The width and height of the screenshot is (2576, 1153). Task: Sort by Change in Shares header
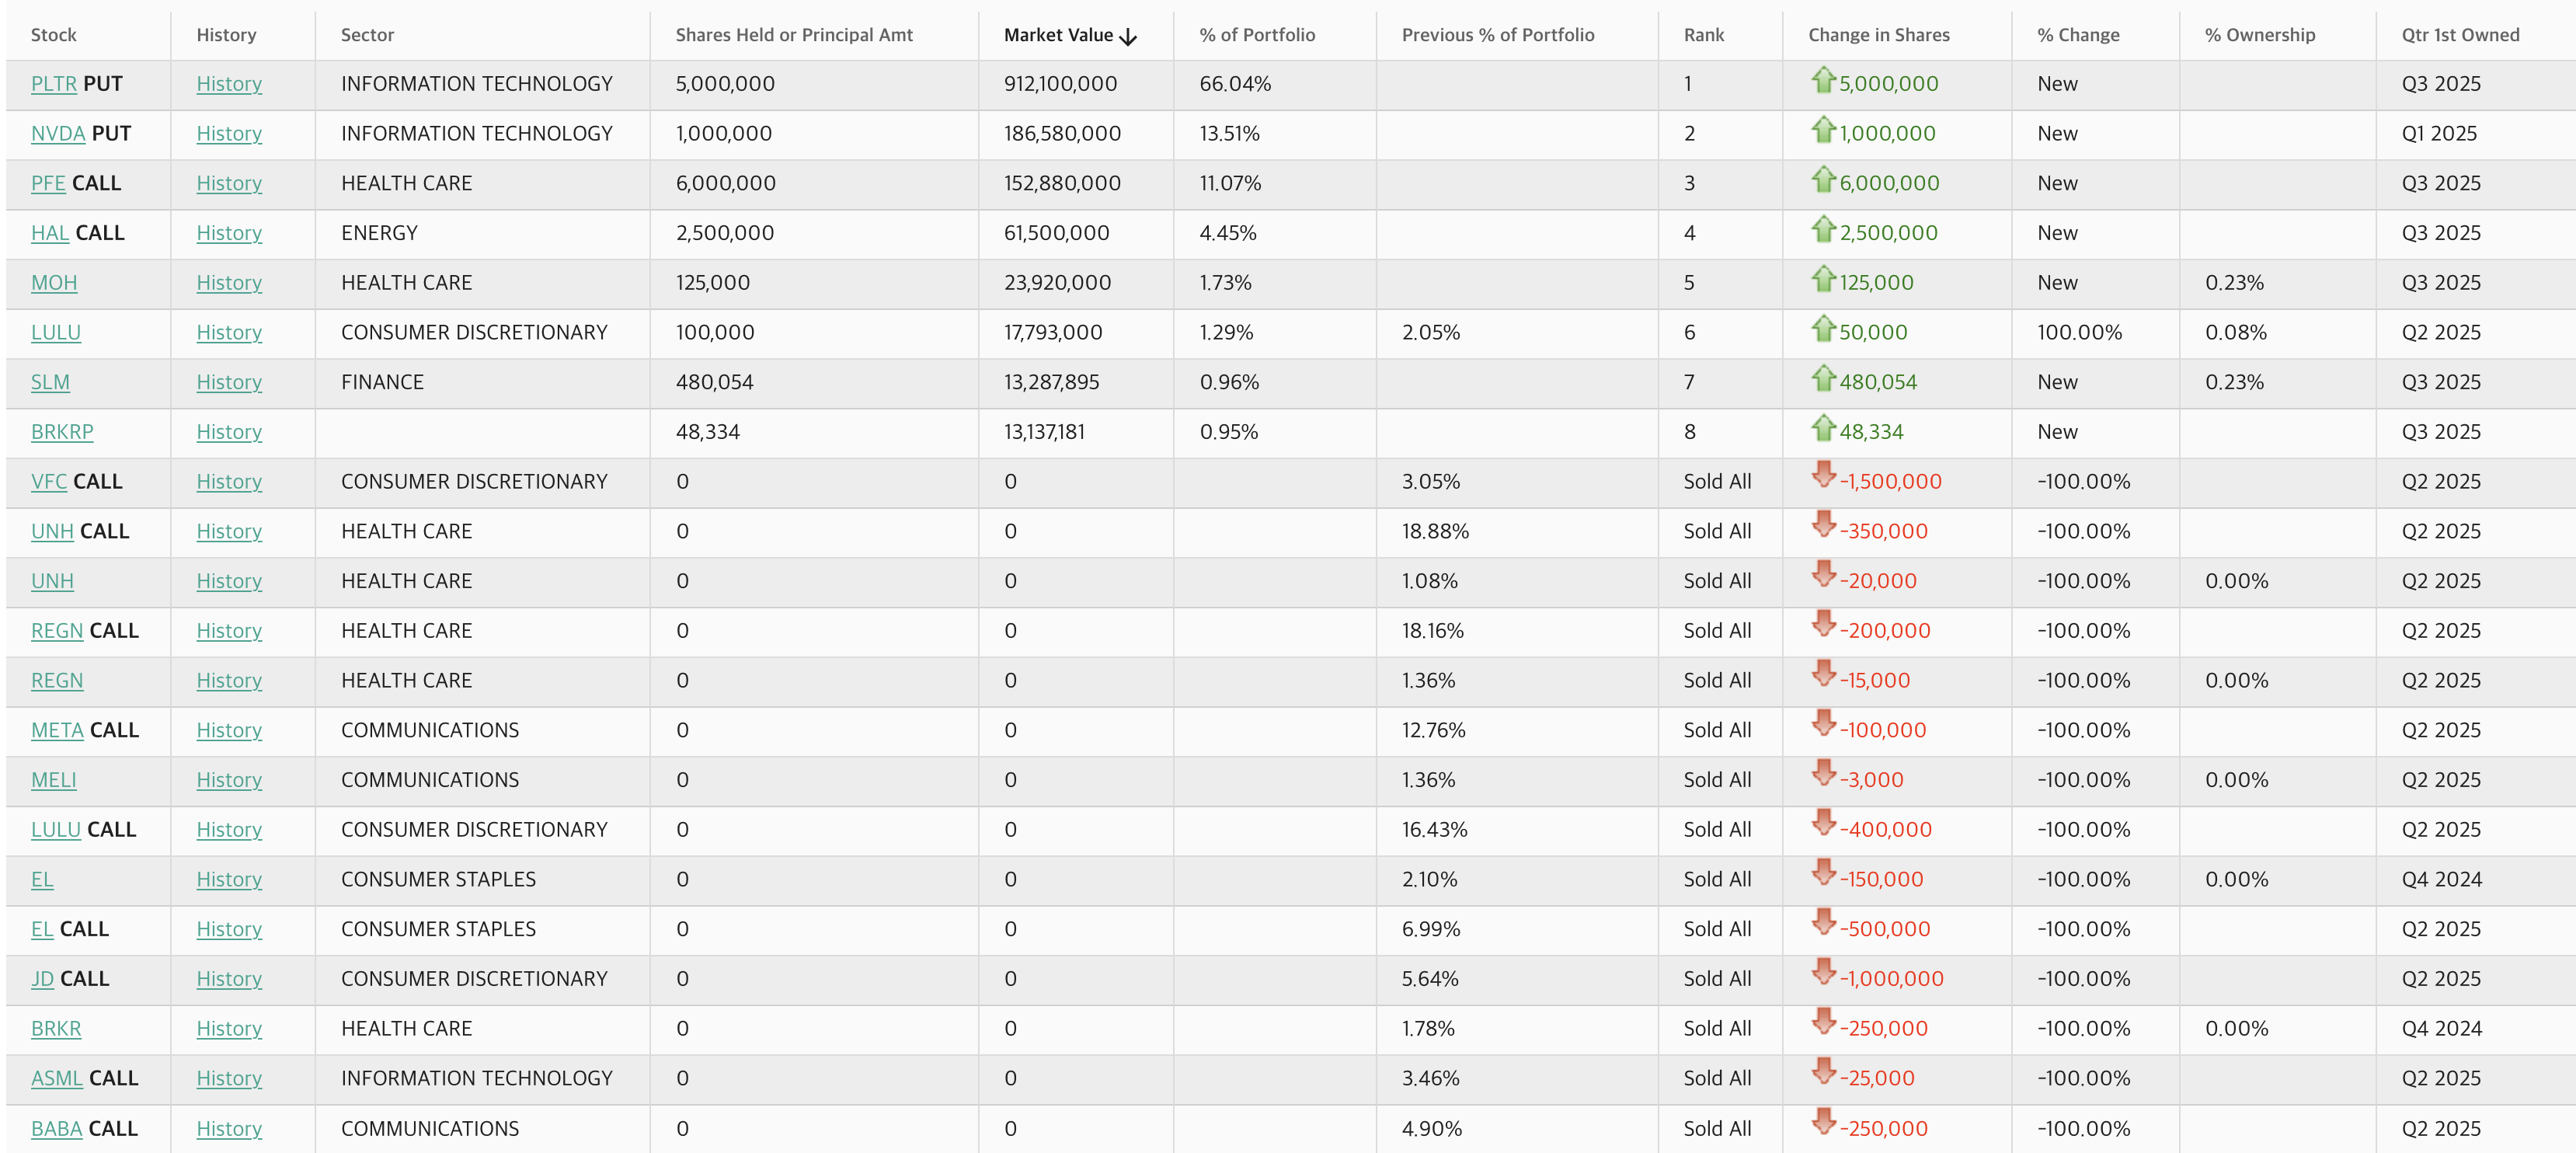point(1878,35)
